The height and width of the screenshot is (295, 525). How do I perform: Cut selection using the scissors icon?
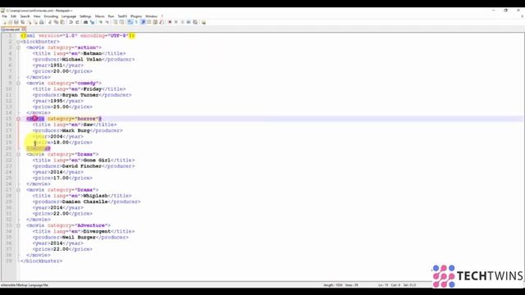pos(50,22)
